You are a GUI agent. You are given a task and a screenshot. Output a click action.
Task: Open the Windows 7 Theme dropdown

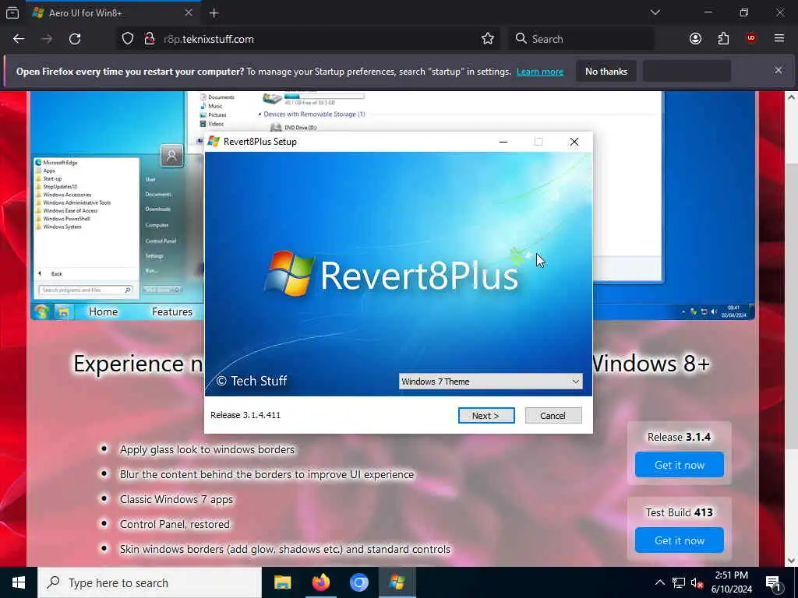tap(490, 382)
